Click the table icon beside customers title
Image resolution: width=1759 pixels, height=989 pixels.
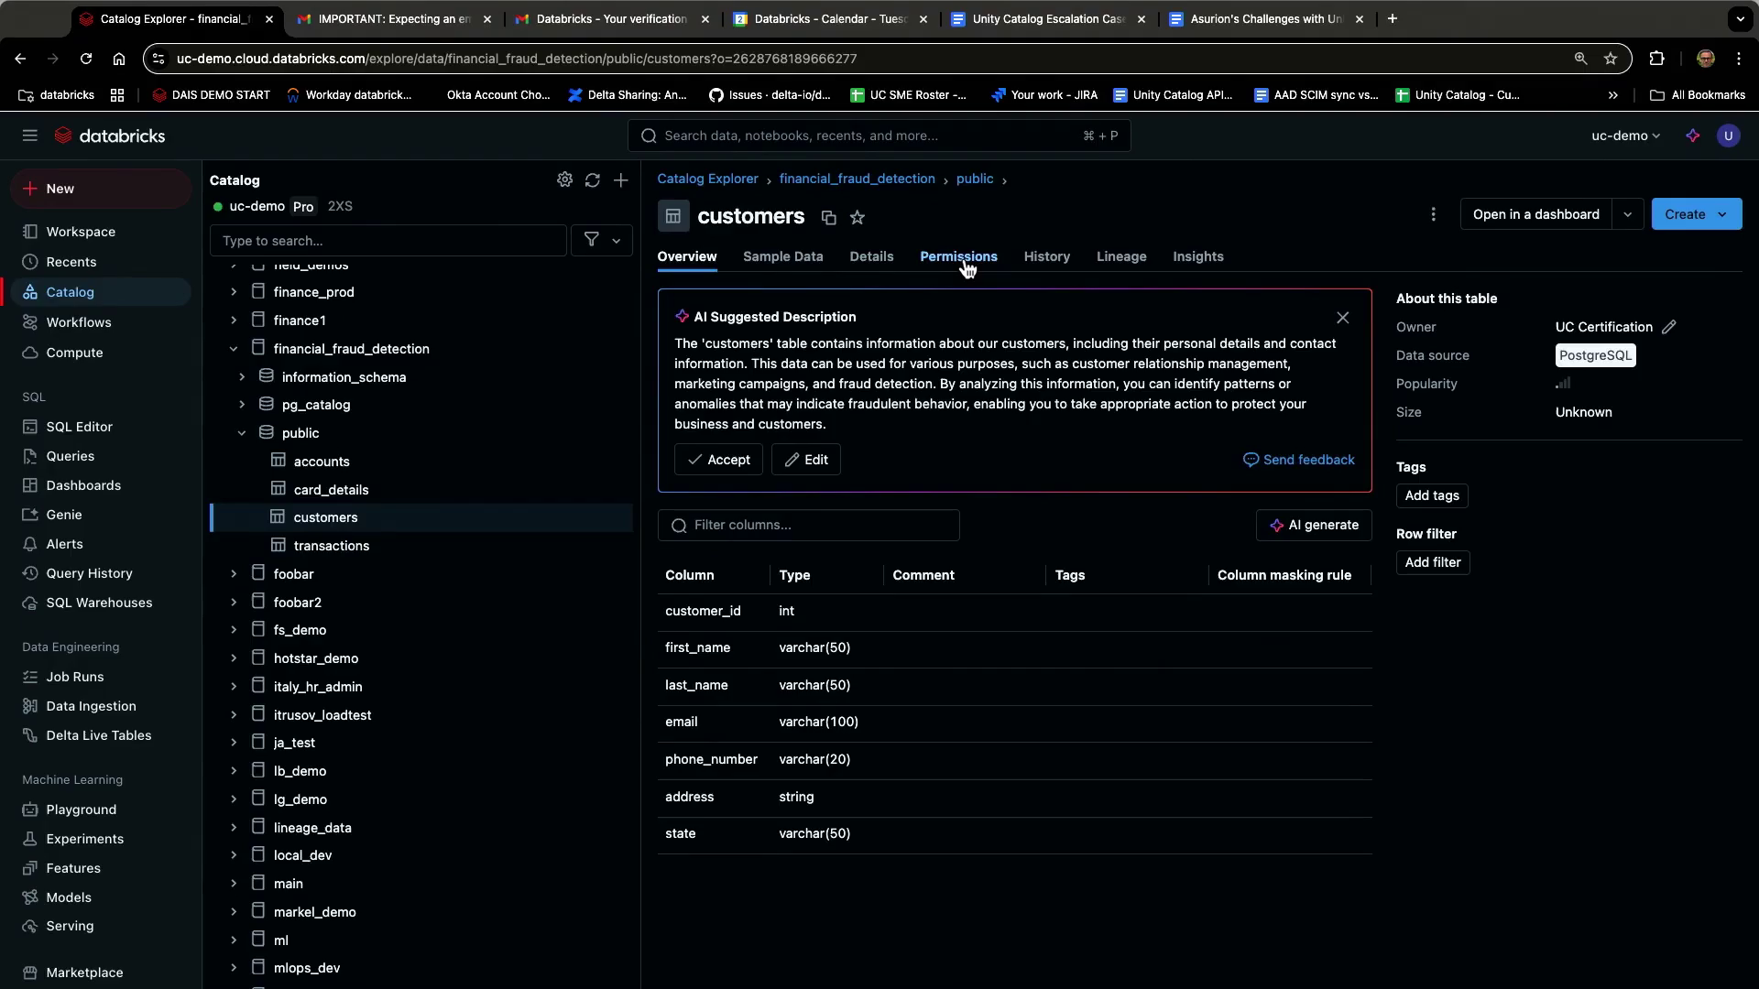pyautogui.click(x=673, y=216)
